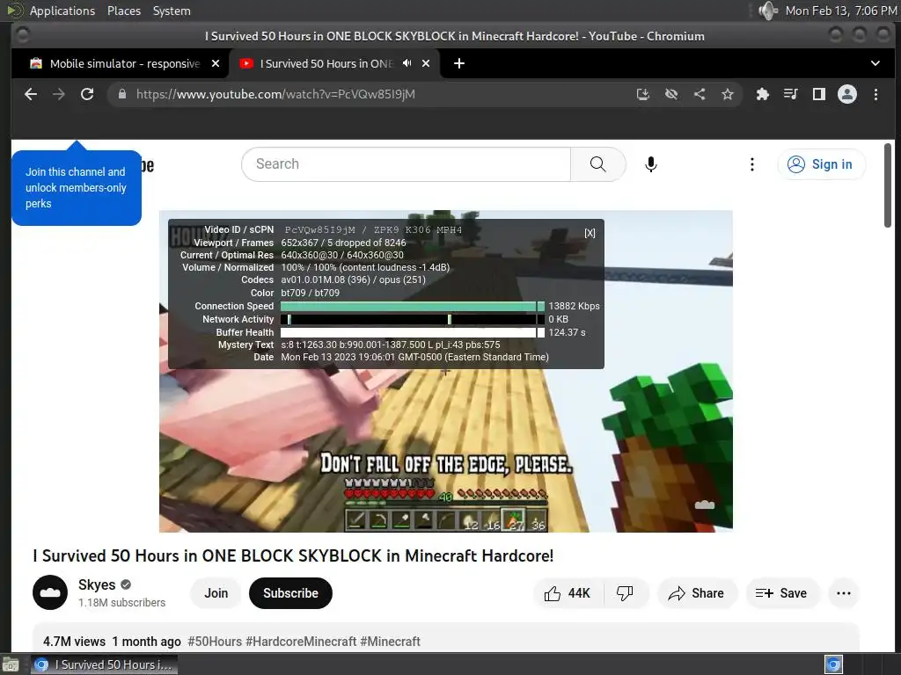Click the show desktop icon in bottom panel

pos(11,664)
